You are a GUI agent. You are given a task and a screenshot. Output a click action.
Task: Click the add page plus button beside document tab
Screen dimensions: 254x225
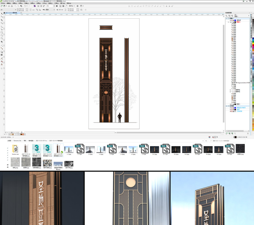point(21,13)
